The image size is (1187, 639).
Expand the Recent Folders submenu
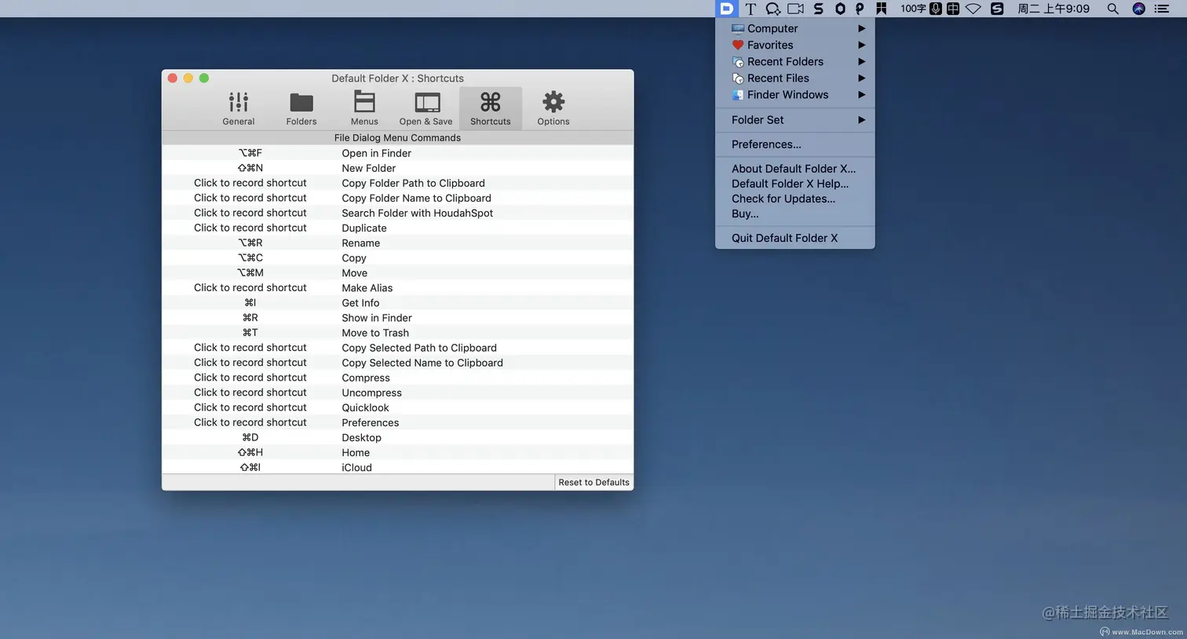click(x=795, y=61)
